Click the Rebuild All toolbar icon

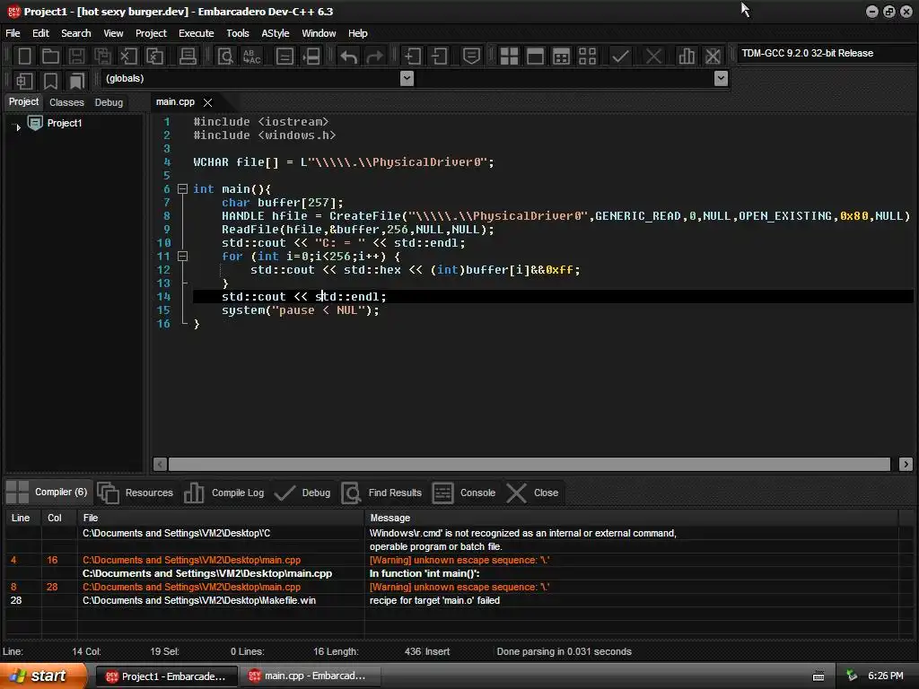tap(587, 57)
